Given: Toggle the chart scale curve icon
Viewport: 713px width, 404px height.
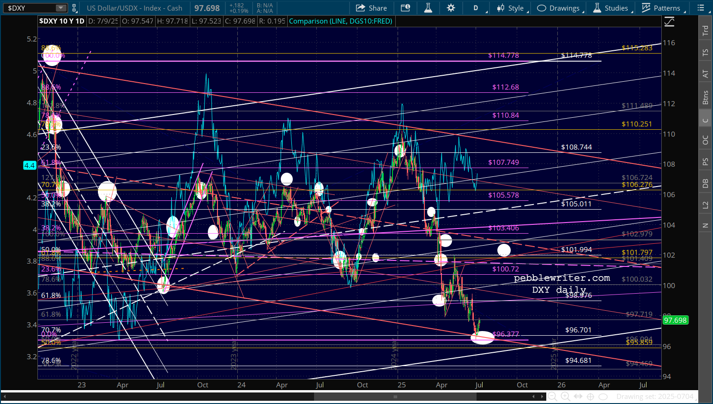Looking at the screenshot, I should [x=669, y=22].
